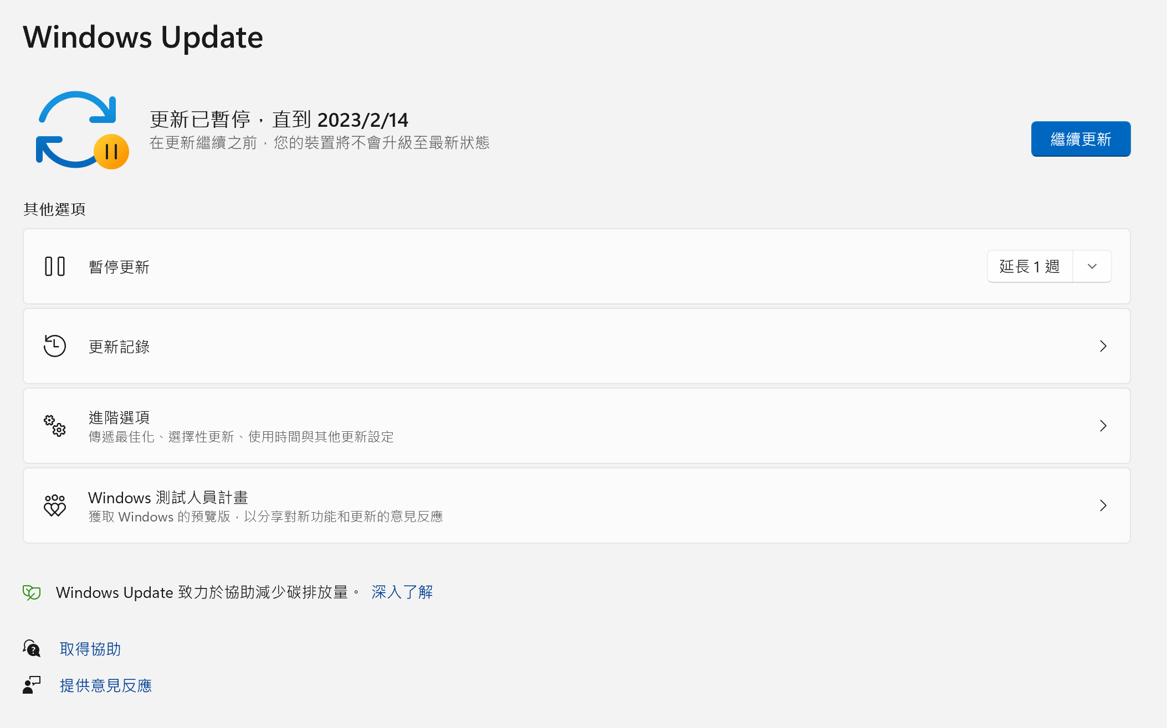
Task: Open Windows 測試人員計畫 via its chevron
Action: tap(1103, 505)
